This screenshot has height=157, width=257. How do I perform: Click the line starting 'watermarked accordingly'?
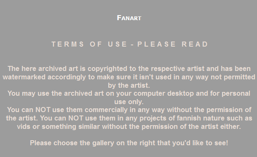pyautogui.click(x=129, y=77)
